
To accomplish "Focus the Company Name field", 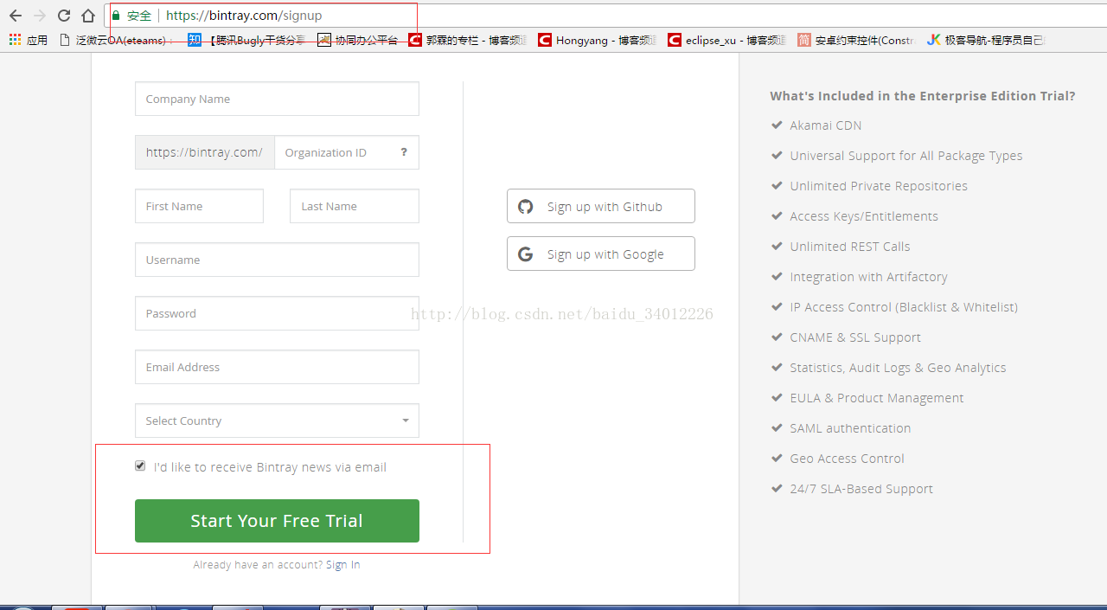I will pyautogui.click(x=277, y=99).
